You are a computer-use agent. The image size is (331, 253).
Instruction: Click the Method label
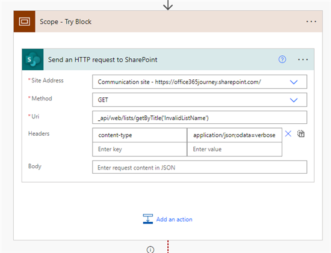click(42, 99)
